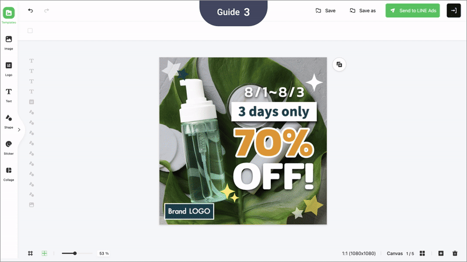The width and height of the screenshot is (467, 262).
Task: Open the Collage tool
Action: pyautogui.click(x=9, y=170)
